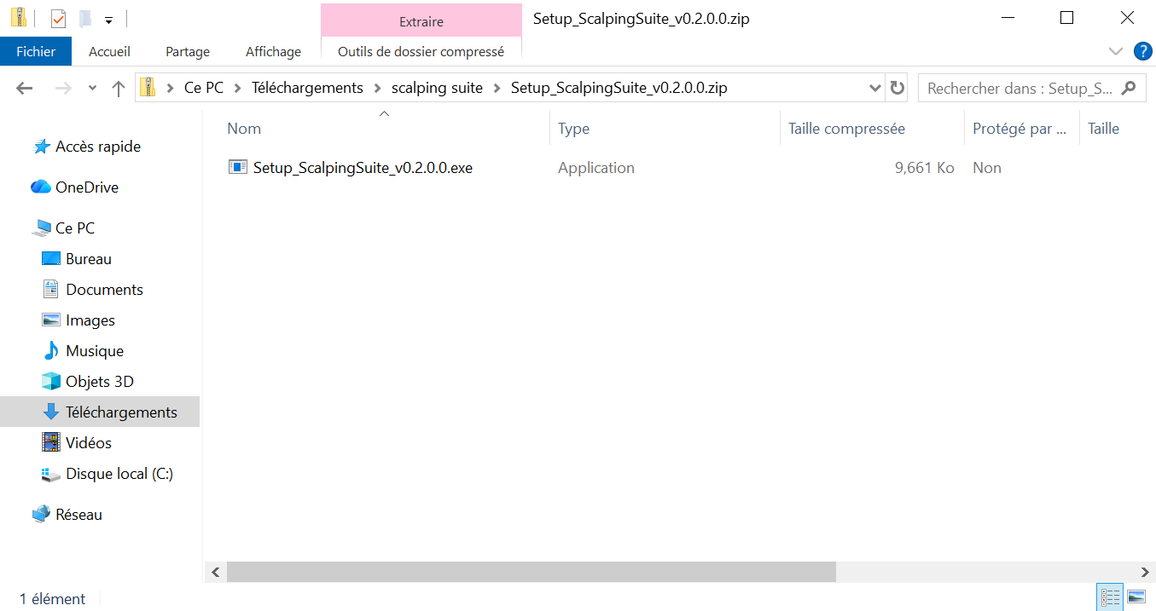Open Customize Quick Access Toolbar dropdown
Viewport: 1156px width, 611px height.
(108, 19)
